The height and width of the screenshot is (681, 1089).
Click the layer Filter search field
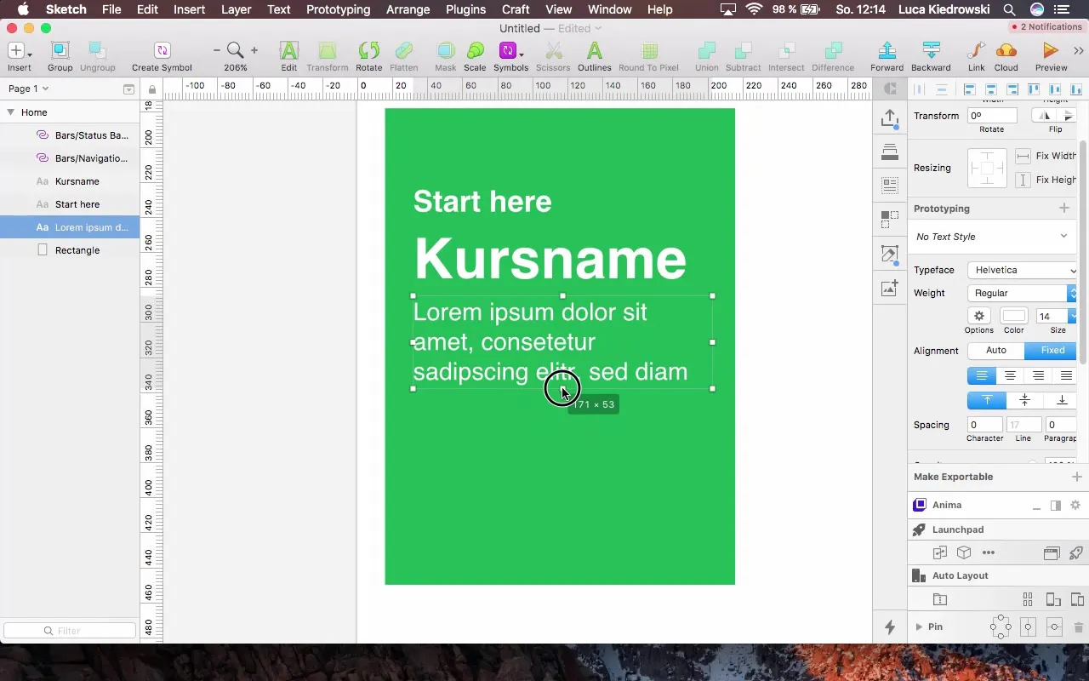pos(70,631)
